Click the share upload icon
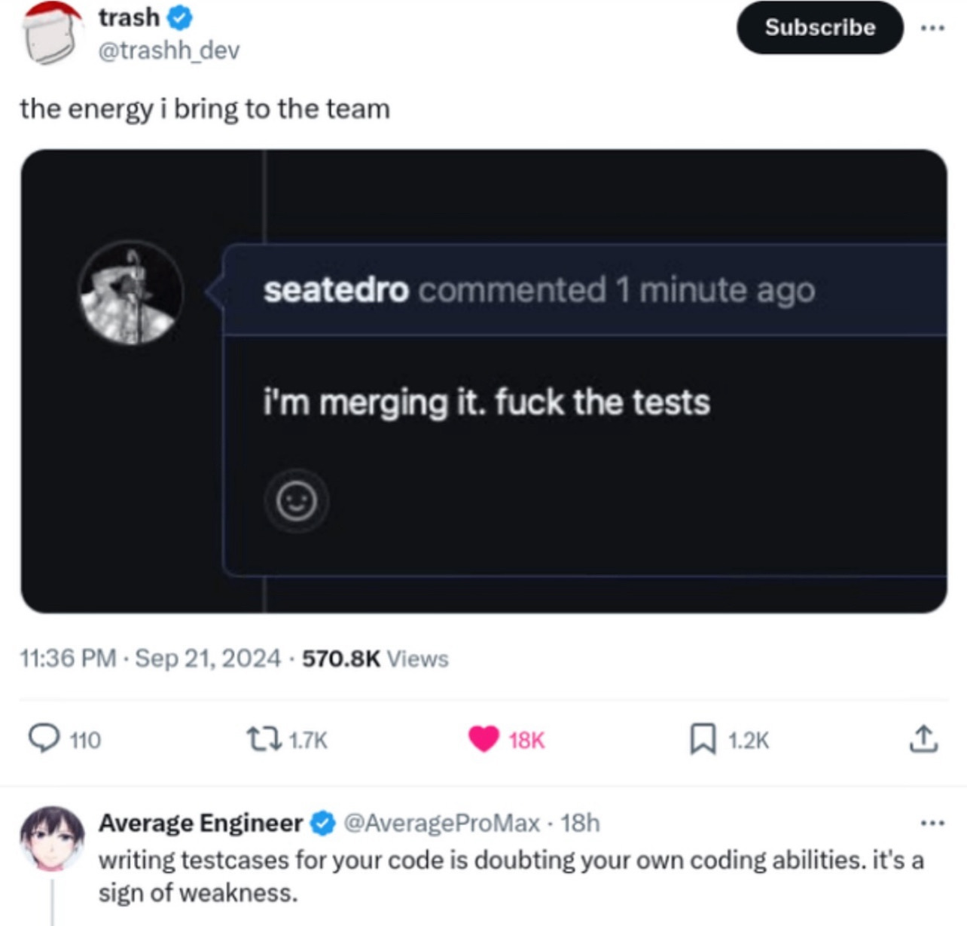This screenshot has width=967, height=926. (x=923, y=739)
